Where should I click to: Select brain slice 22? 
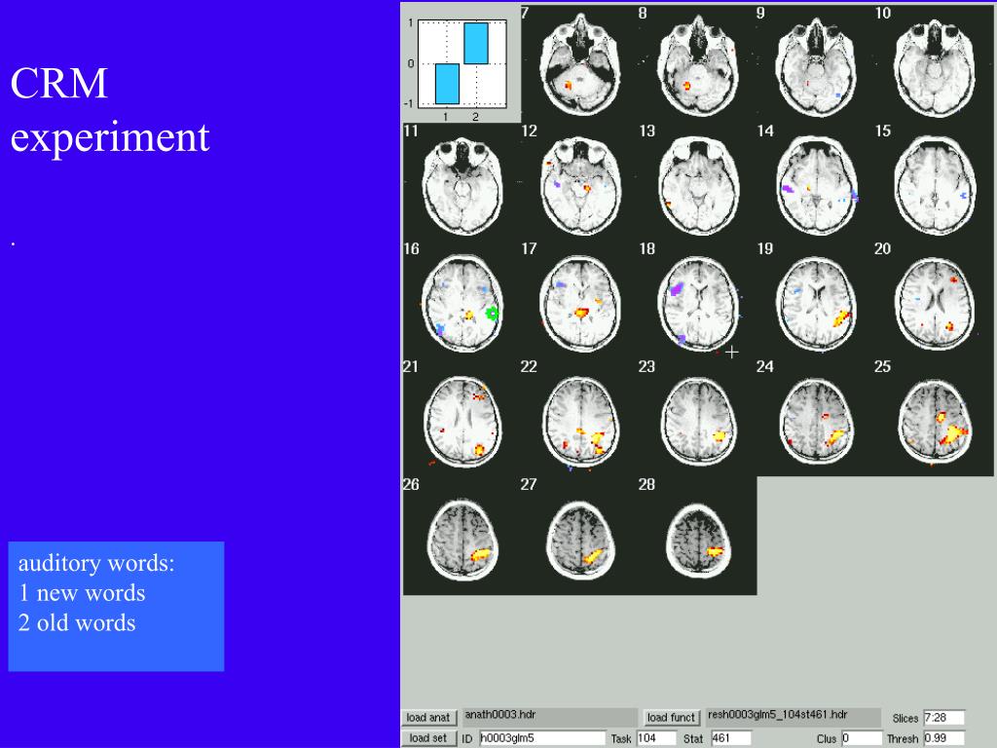(580, 423)
